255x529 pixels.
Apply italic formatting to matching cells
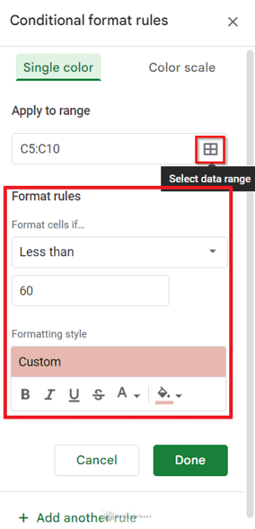tap(50, 394)
